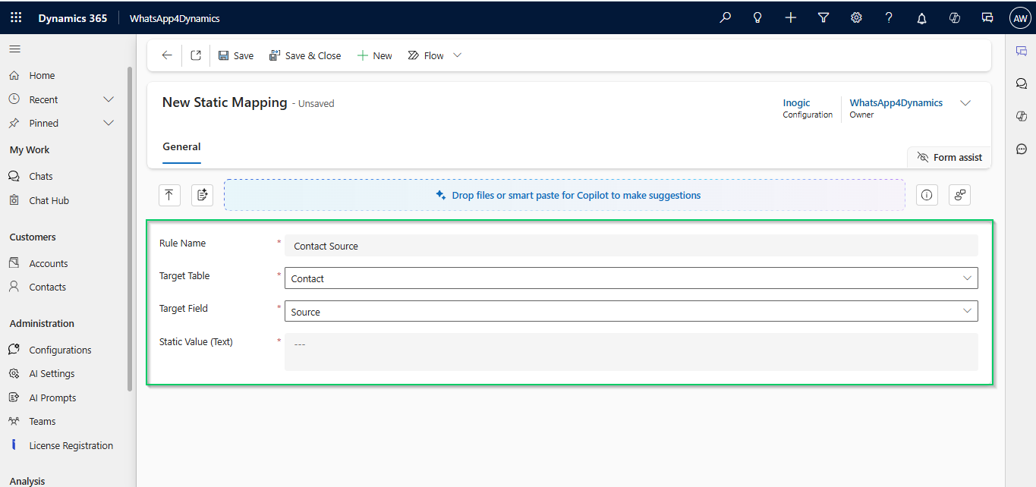The width and height of the screenshot is (1036, 487).
Task: Open the Target Field dropdown
Action: pos(631,312)
